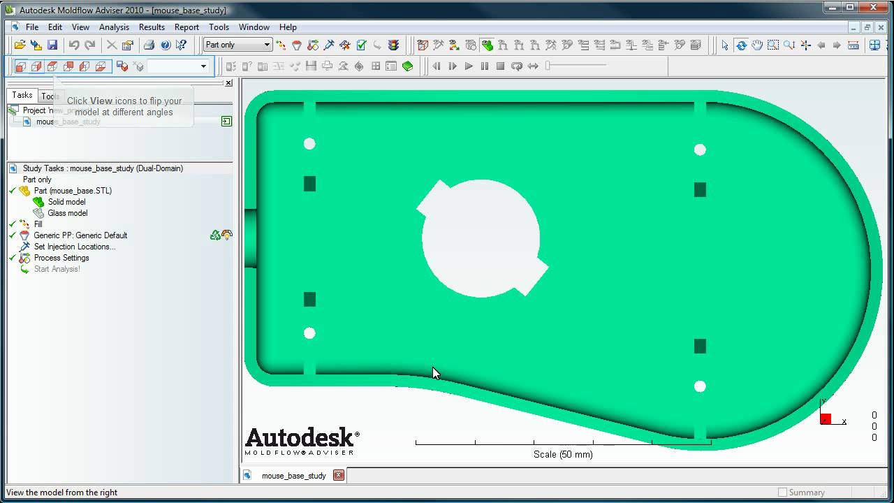
Task: Click the blue Help question mark icon
Action: 166,45
